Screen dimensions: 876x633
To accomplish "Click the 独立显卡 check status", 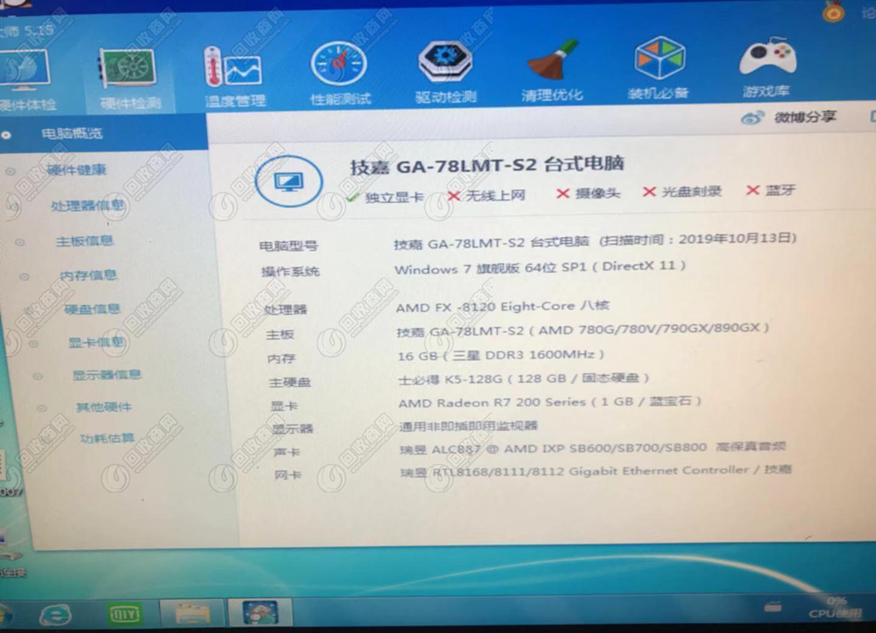I will (384, 197).
